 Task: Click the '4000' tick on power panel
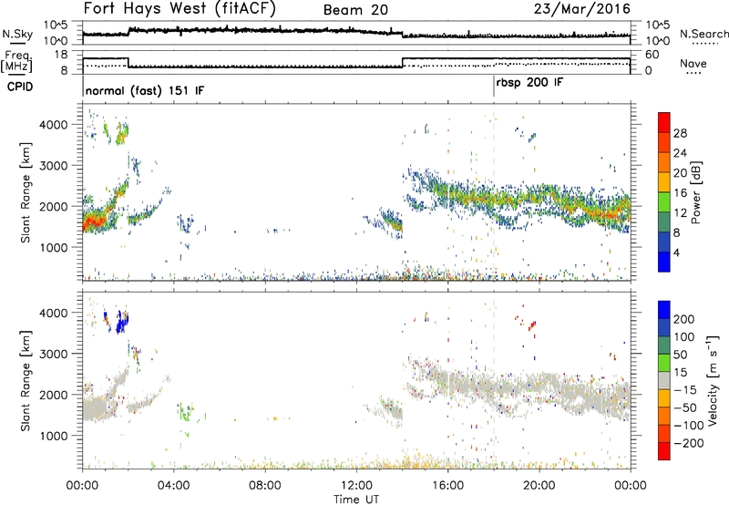point(54,125)
